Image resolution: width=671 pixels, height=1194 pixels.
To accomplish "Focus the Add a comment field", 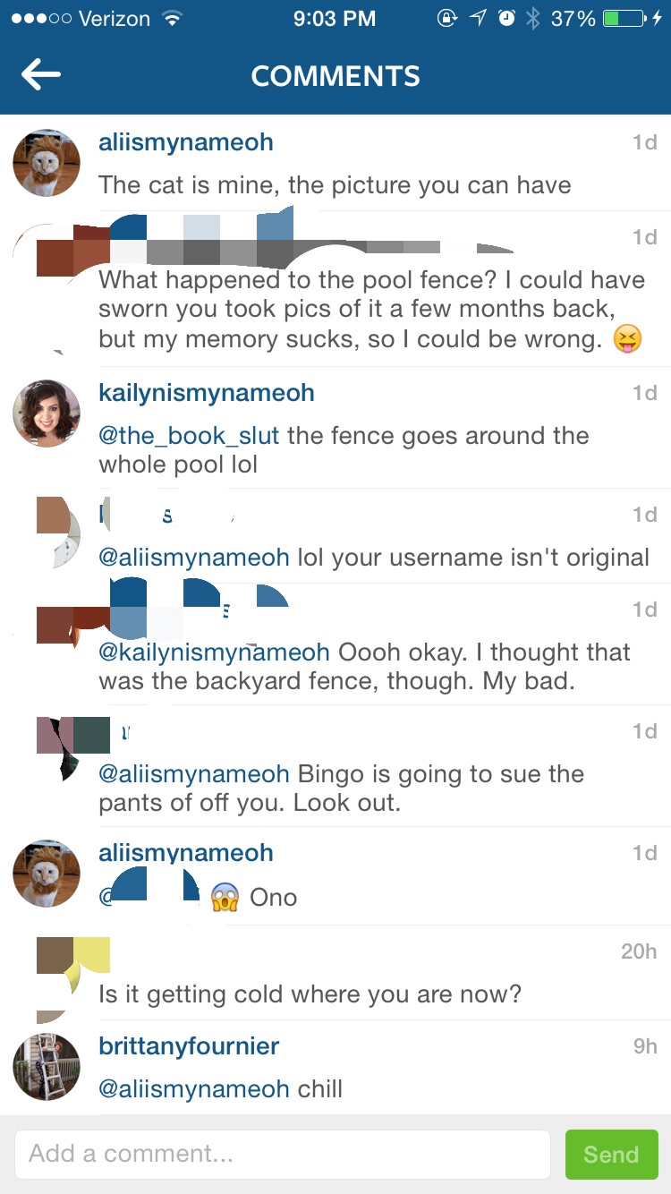I will [x=282, y=1155].
